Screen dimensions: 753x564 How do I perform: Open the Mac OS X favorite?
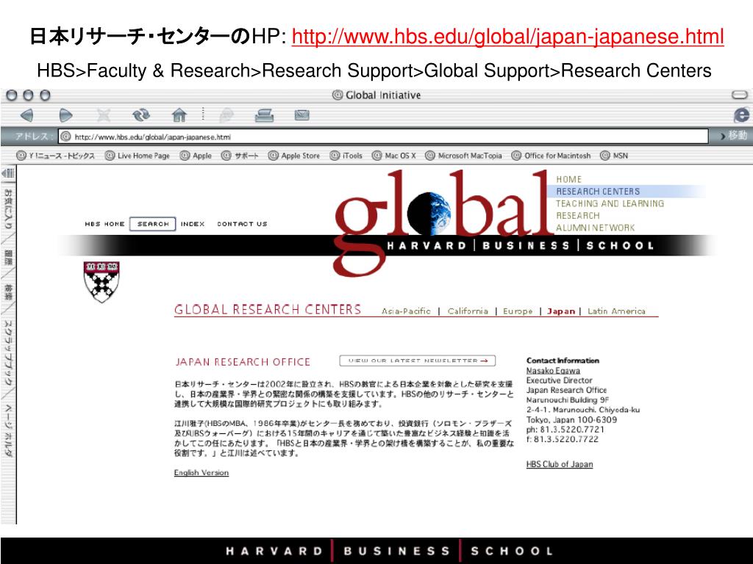[394, 156]
